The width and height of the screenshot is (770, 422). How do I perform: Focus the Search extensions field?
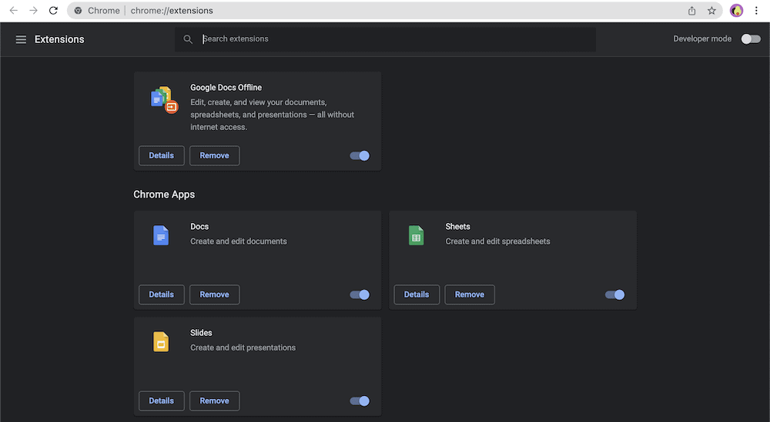(386, 39)
